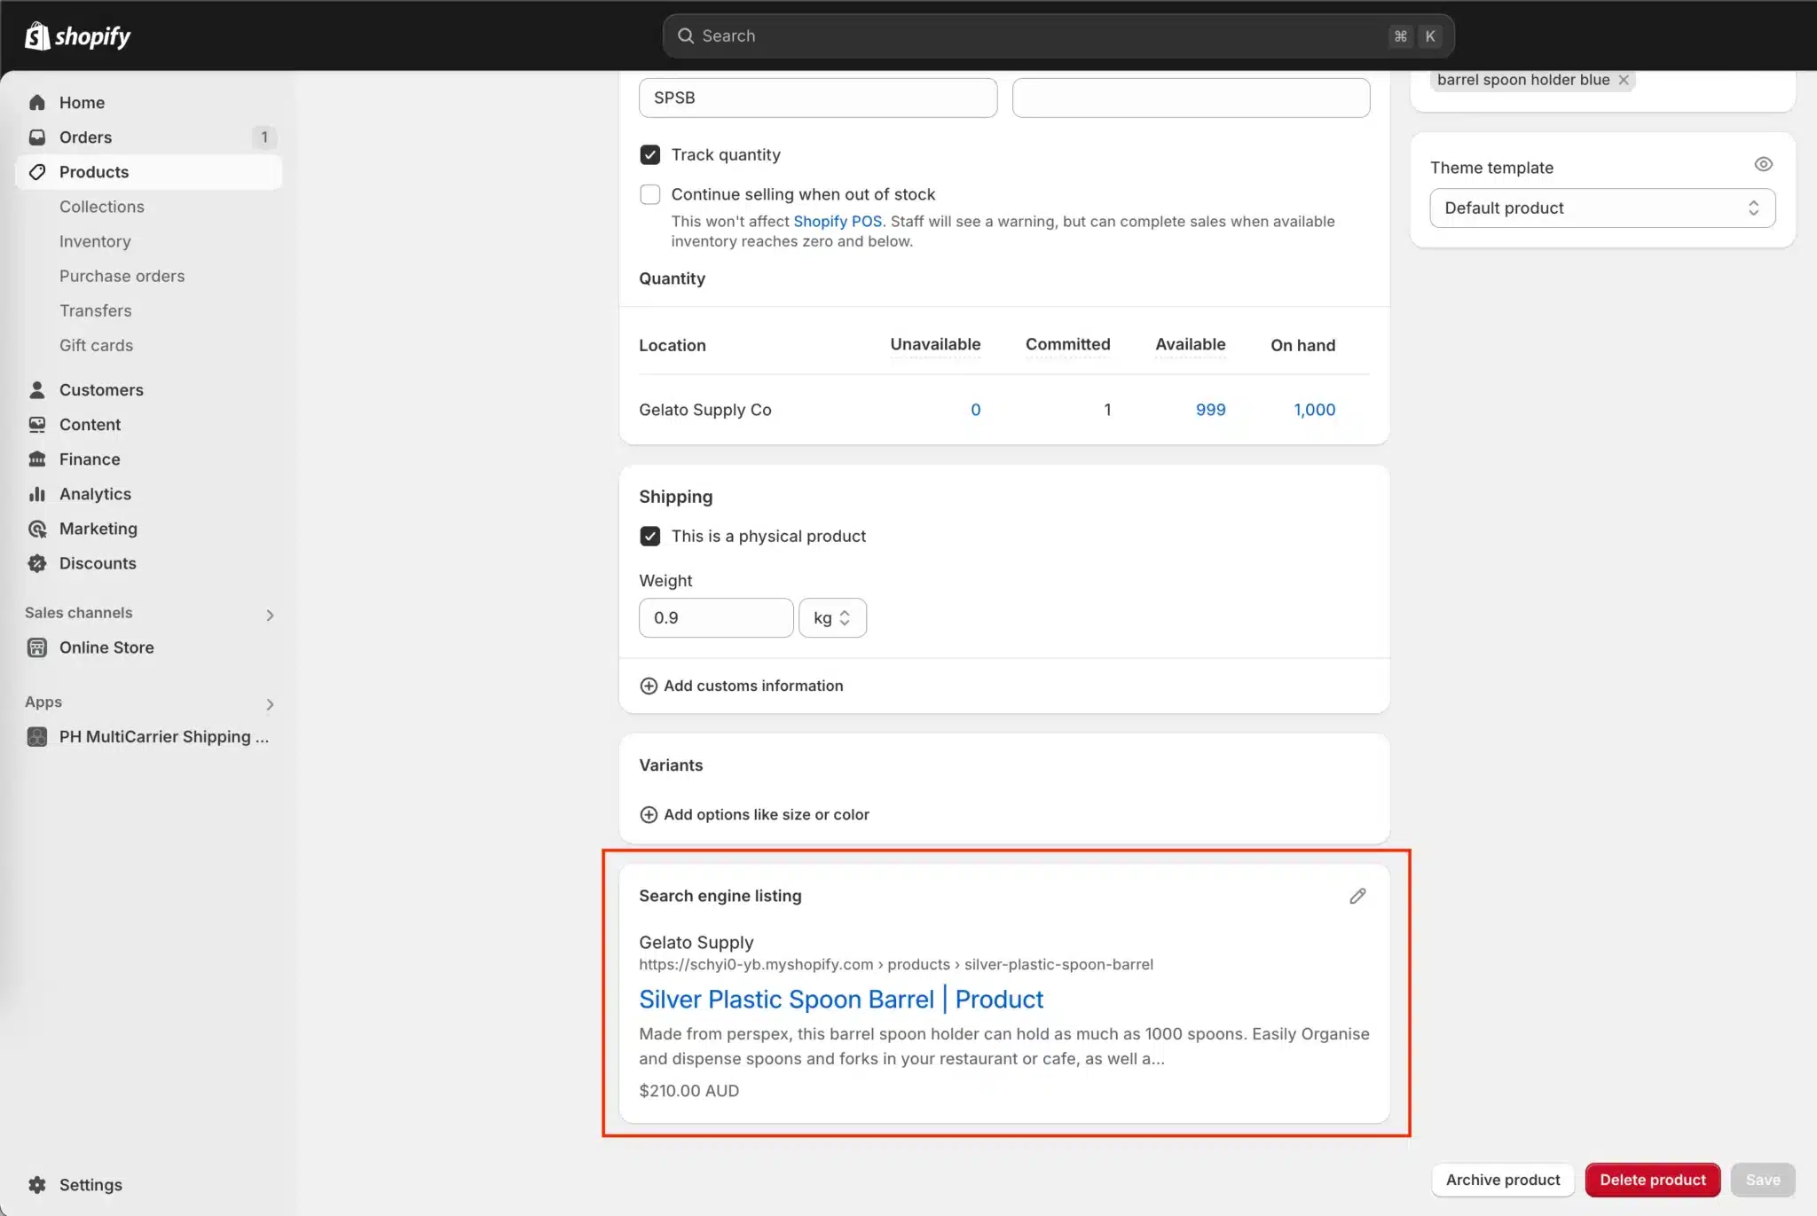Viewport: 1817px width, 1216px height.
Task: Open the Home section from the sidebar
Action: [81, 102]
